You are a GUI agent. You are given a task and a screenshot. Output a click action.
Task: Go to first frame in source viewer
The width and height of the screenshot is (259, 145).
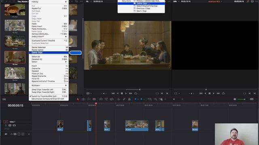(113, 93)
